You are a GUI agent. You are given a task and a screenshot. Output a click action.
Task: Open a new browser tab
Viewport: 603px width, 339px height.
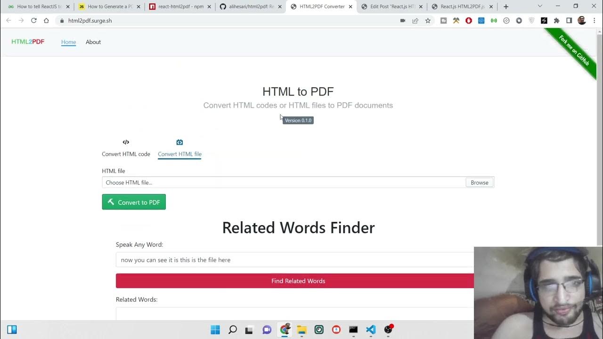pyautogui.click(x=506, y=7)
